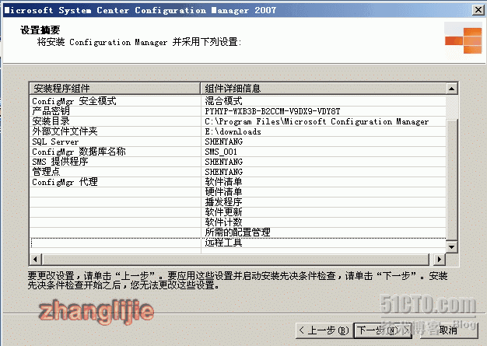487x346 pixels.
Task: Click the list scroll-down arrow
Action: (x=451, y=247)
